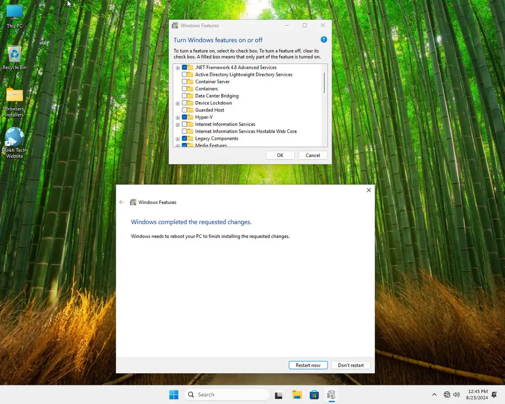Viewport: 505px width, 404px height.
Task: Click the Restart now button
Action: coord(308,365)
